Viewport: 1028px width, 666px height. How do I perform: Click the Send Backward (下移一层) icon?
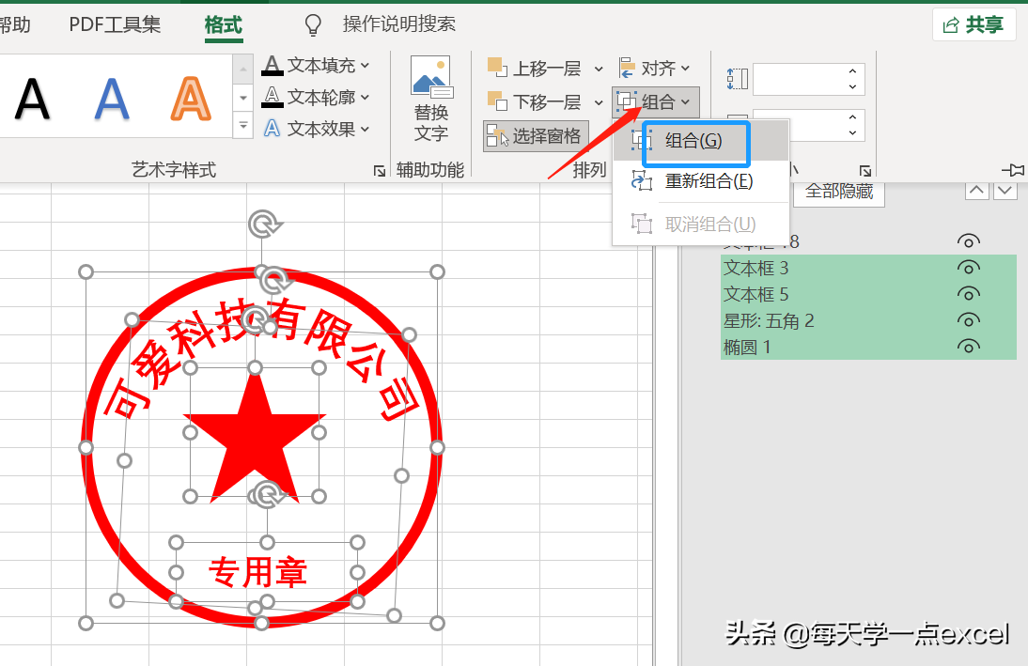[x=497, y=101]
